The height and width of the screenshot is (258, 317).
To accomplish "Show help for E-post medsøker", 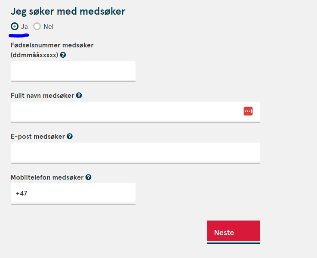I will (70, 137).
